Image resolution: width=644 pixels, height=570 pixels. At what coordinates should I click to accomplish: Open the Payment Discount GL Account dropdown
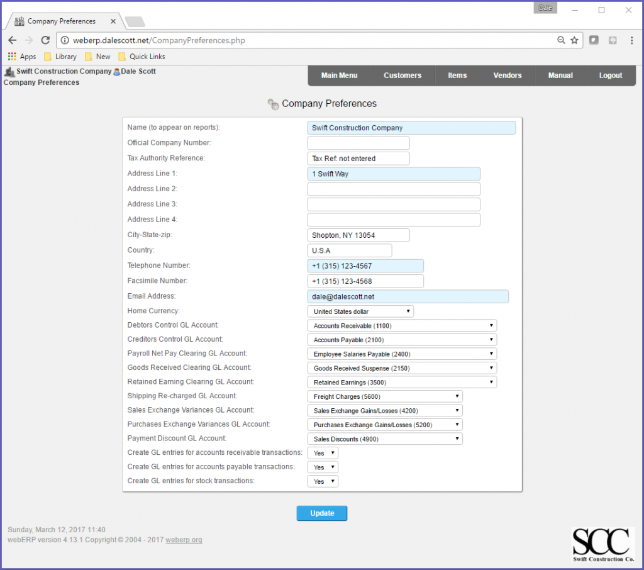click(385, 439)
